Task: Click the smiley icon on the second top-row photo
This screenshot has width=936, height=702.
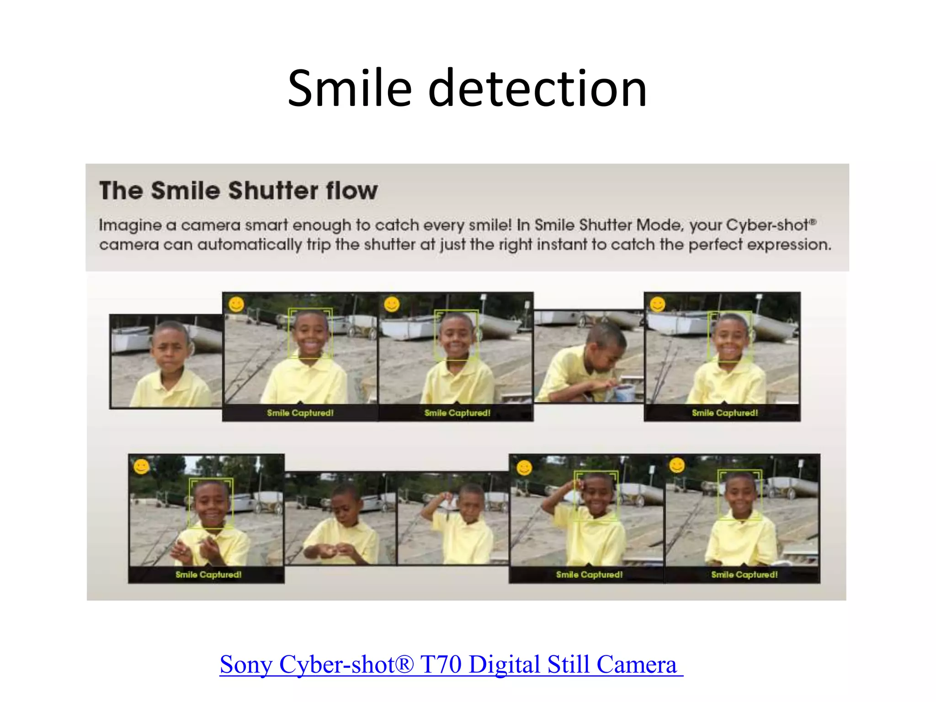Action: click(236, 304)
